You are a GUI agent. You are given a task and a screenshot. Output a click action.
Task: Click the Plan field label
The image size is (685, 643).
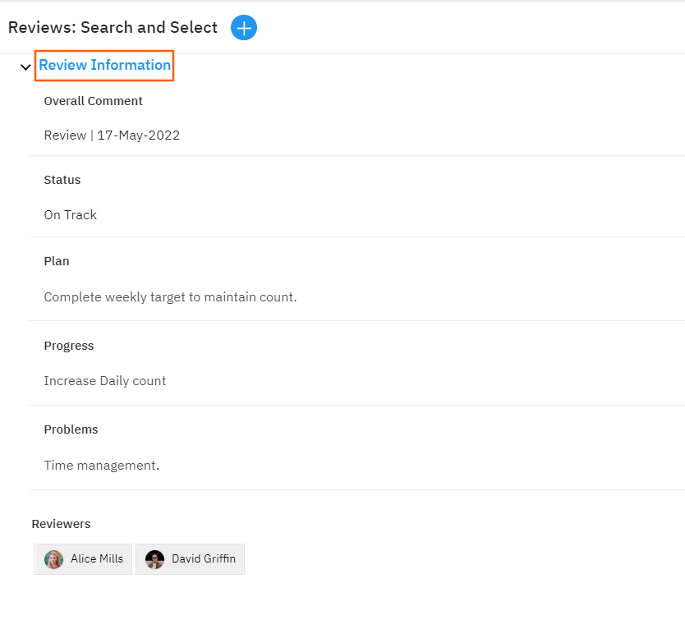click(57, 261)
